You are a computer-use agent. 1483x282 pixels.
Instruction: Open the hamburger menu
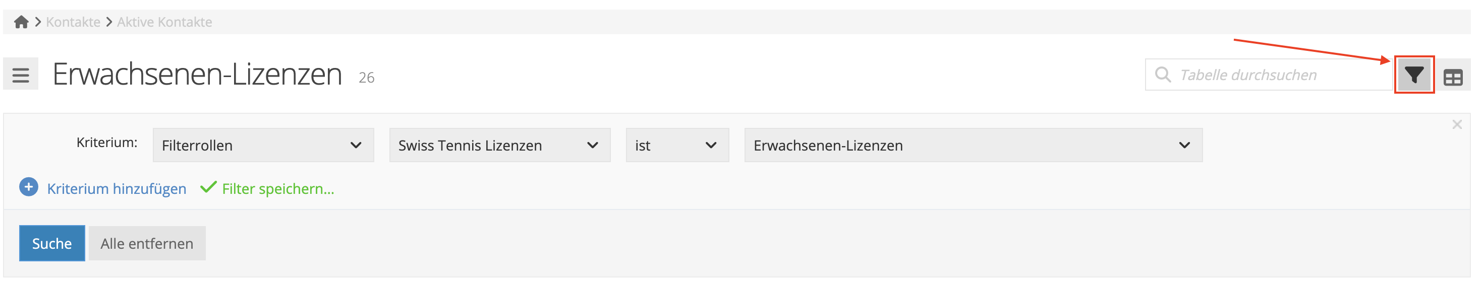[x=21, y=75]
